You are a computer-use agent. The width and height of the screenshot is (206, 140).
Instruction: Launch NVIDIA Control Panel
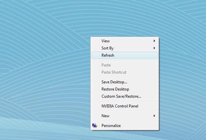coord(125,106)
